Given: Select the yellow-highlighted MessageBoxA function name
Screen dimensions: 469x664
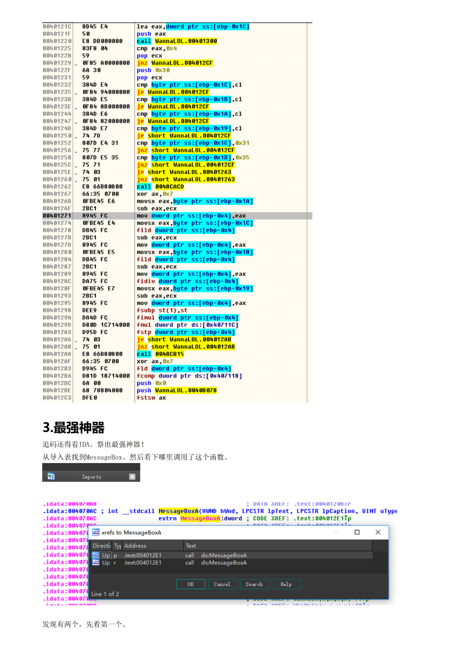Looking at the screenshot, I should click(178, 511).
